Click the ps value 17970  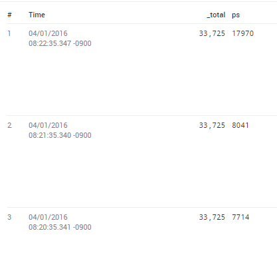(x=243, y=33)
